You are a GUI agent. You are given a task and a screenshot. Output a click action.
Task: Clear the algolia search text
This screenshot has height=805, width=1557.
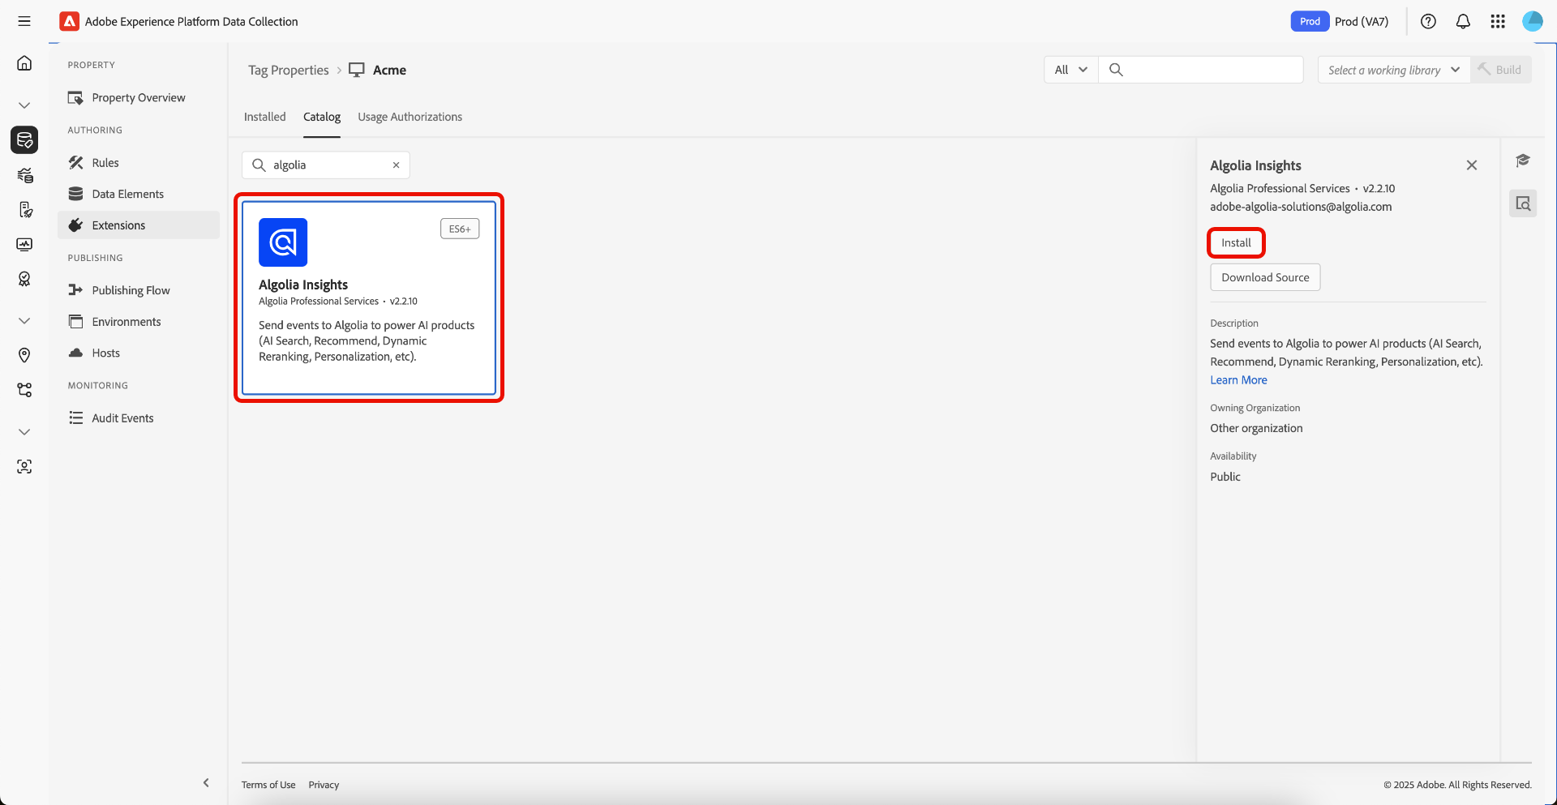pyautogui.click(x=397, y=165)
